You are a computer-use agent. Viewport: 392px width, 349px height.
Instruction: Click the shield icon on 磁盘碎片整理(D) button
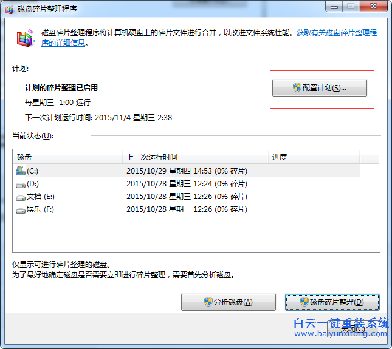point(304,302)
